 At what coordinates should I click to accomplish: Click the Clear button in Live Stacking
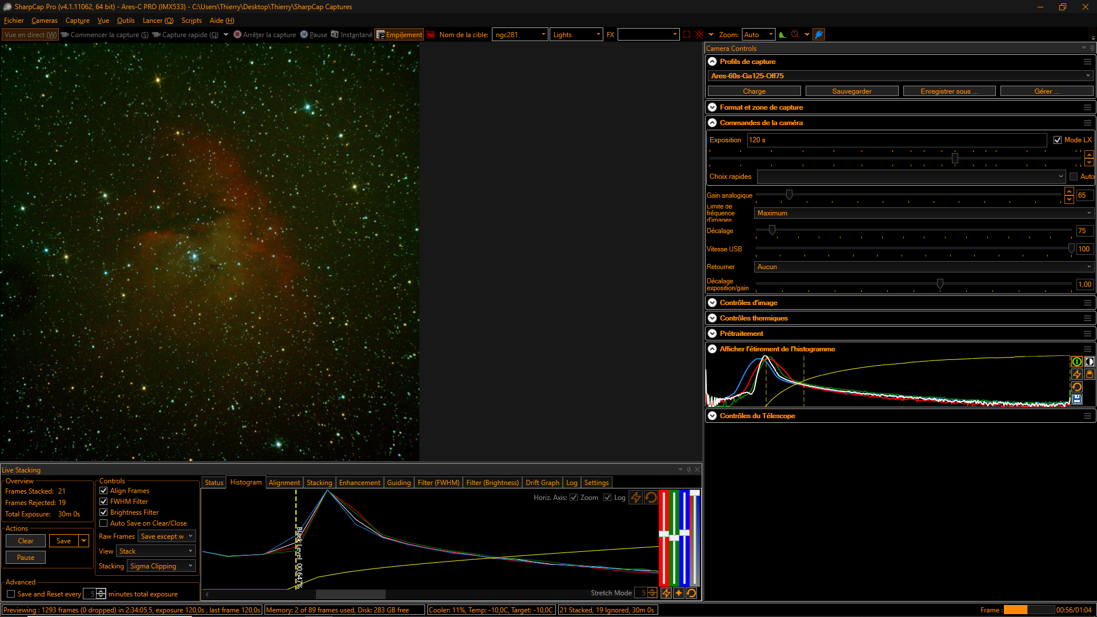point(26,541)
